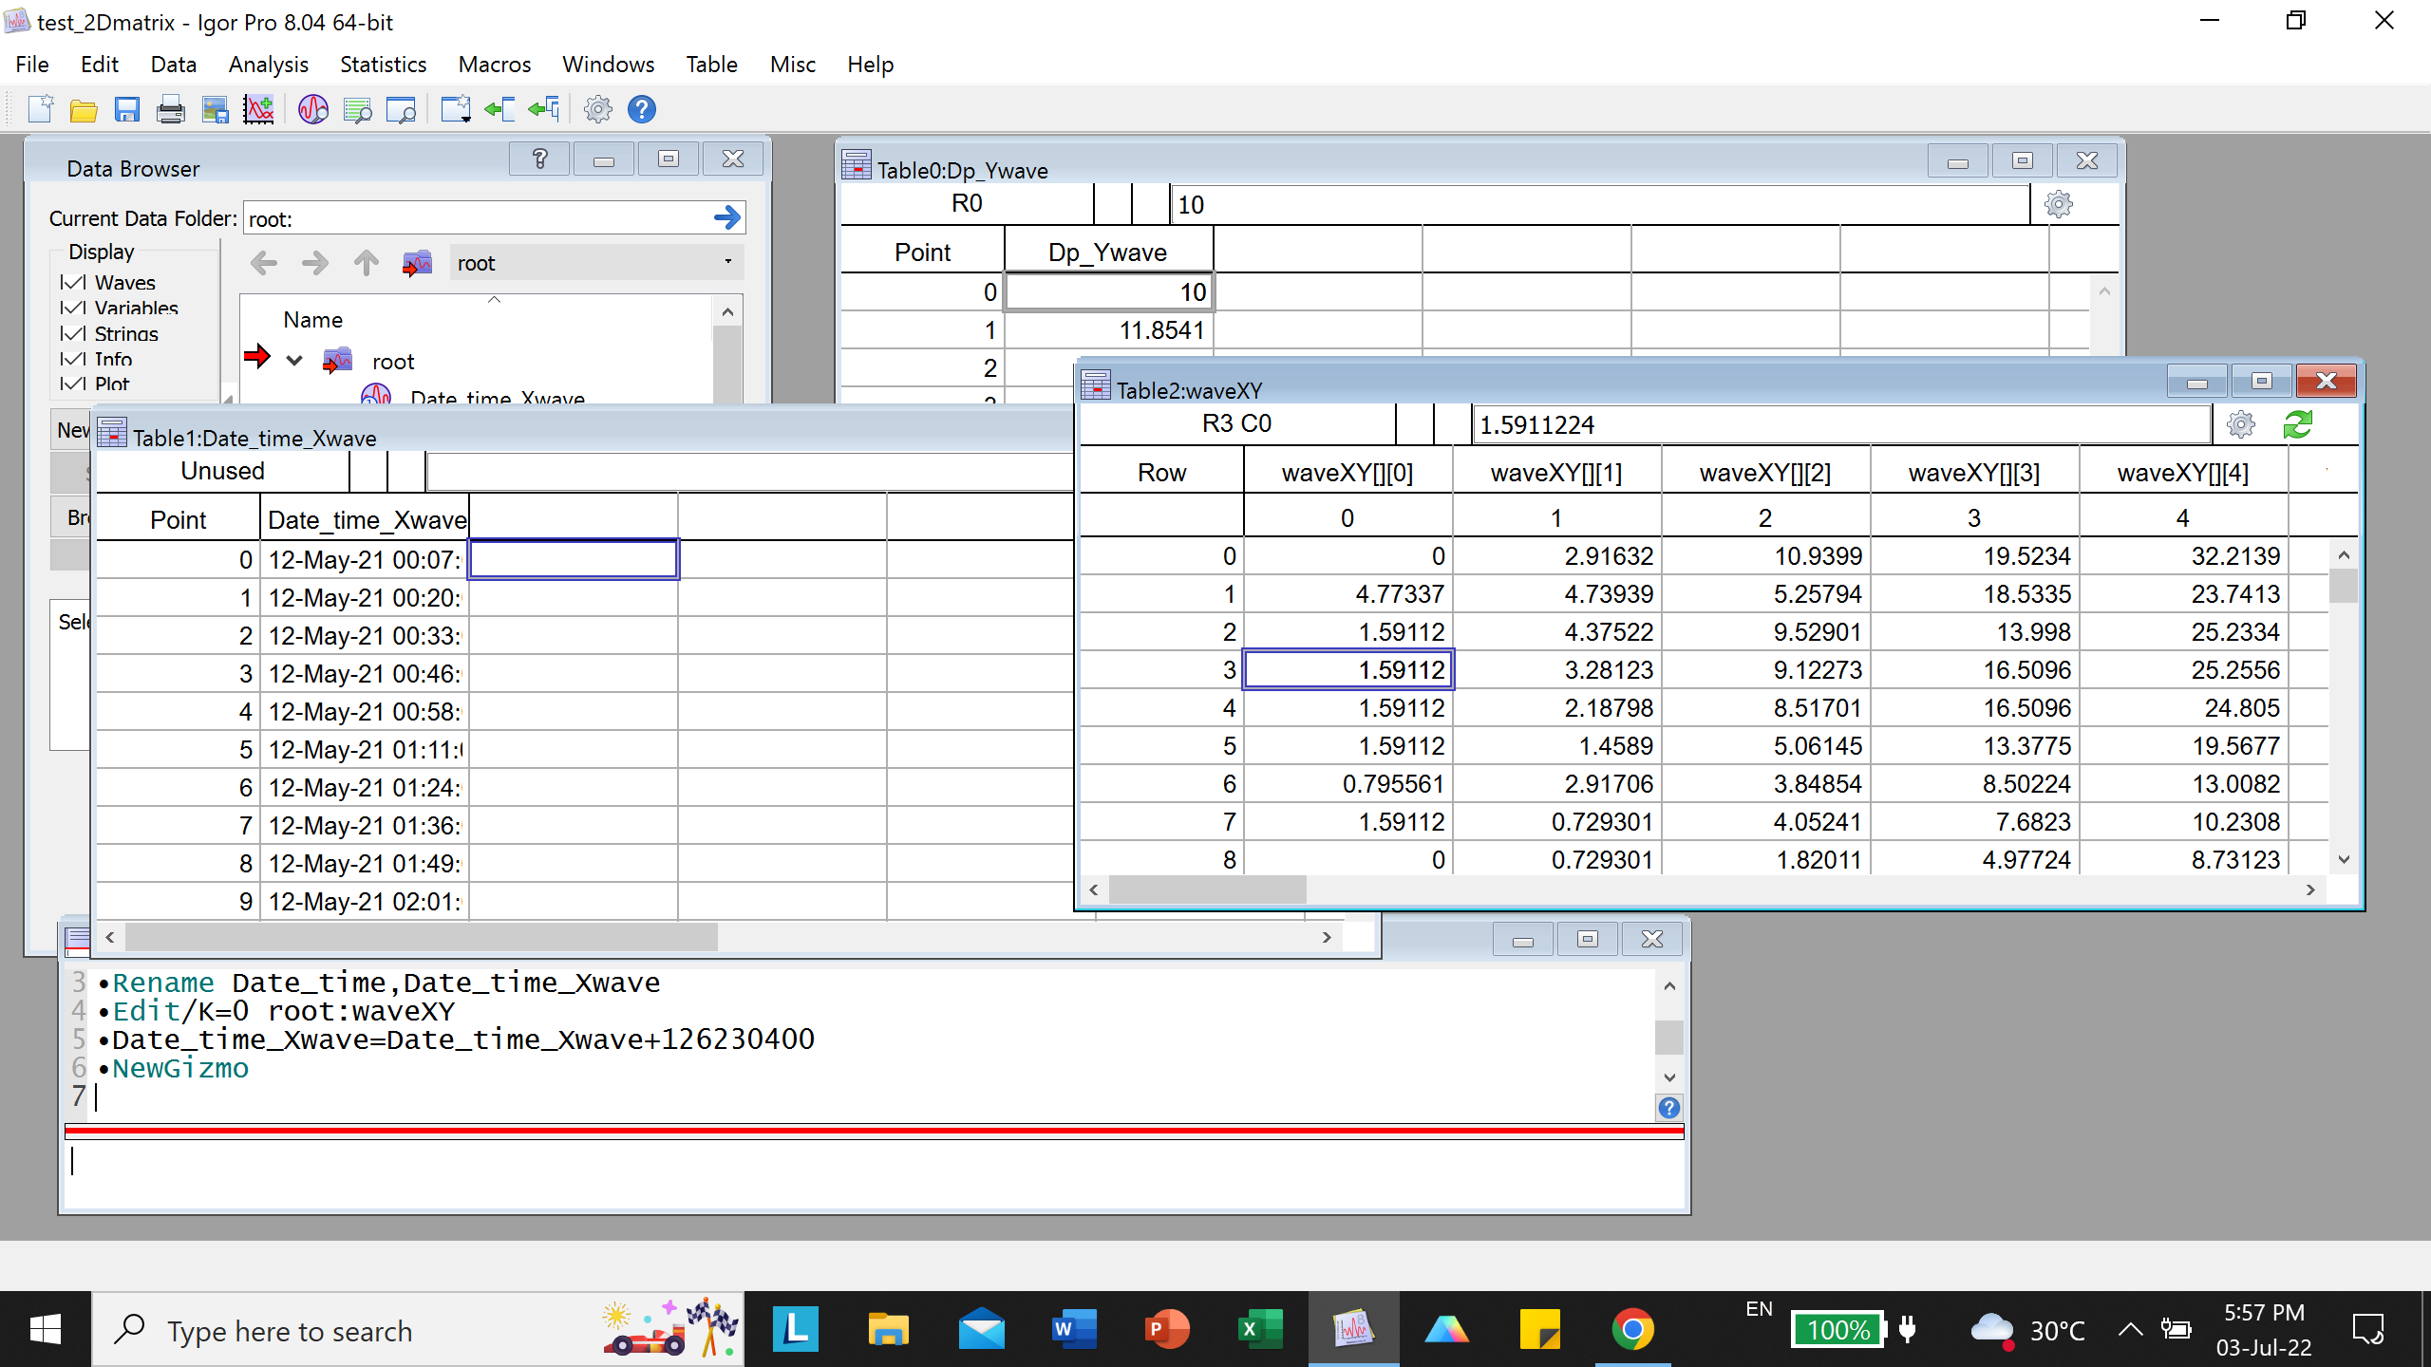Open Table2 settings via the gear icon

coord(2241,424)
